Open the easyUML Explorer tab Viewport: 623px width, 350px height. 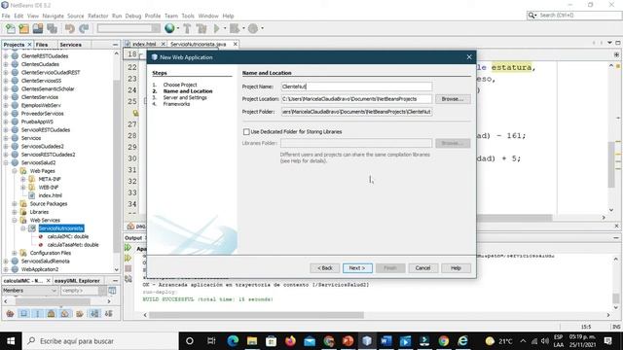(x=77, y=281)
